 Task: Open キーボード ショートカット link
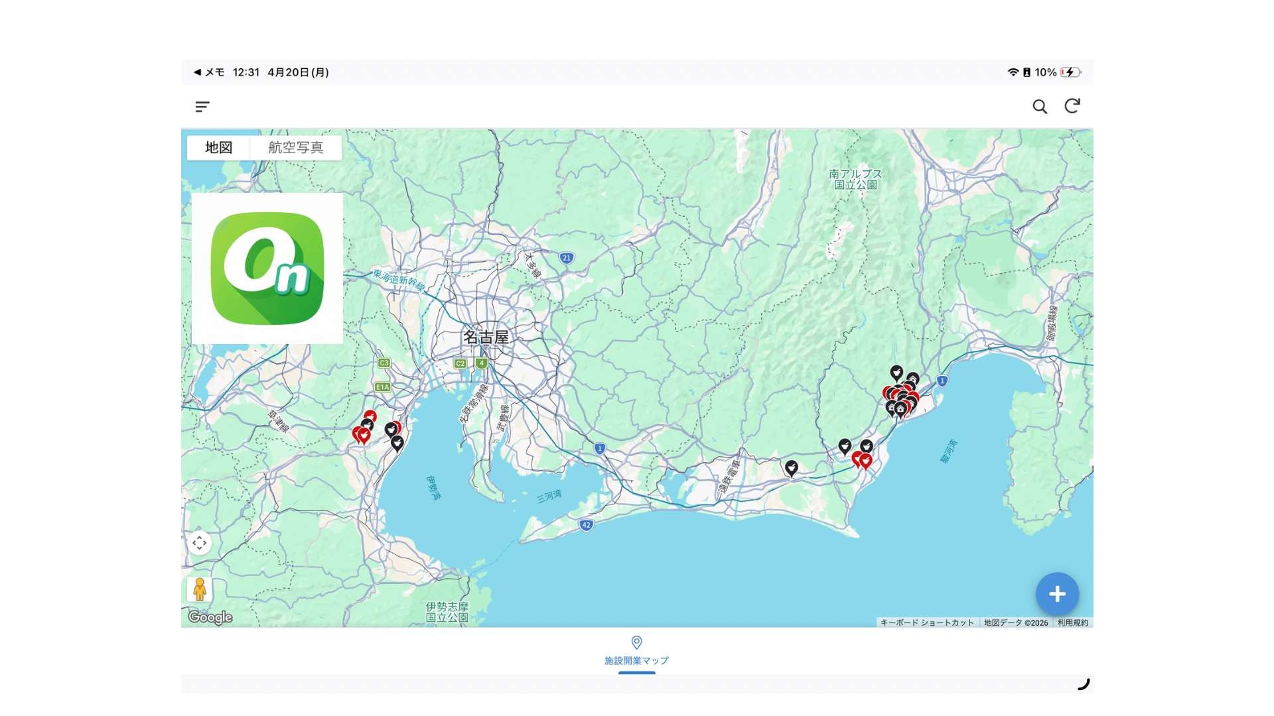pyautogui.click(x=927, y=623)
